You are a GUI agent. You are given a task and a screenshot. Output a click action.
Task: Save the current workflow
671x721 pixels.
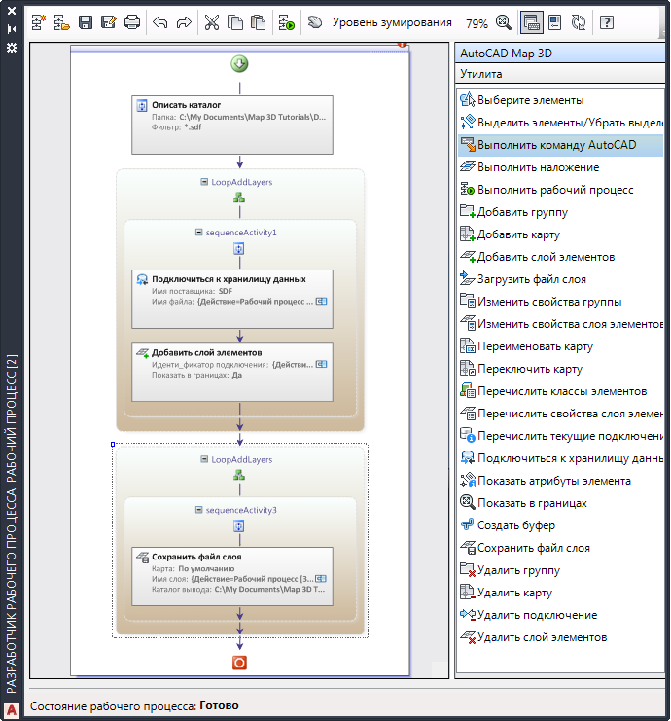pos(86,22)
